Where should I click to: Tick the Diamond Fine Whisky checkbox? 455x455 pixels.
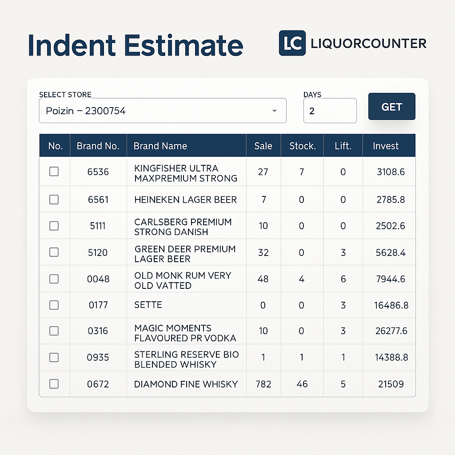tap(54, 384)
